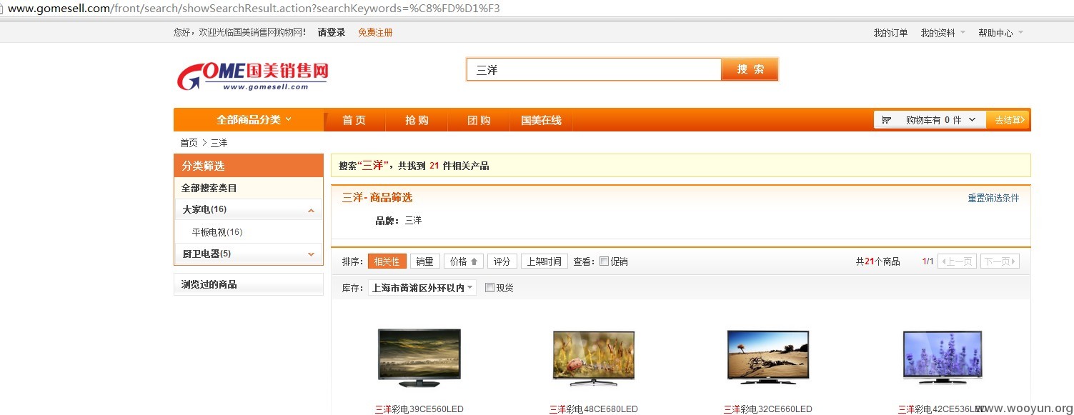1074x415 pixels.
Task: Focus the search box containing 三洋
Action: (594, 69)
